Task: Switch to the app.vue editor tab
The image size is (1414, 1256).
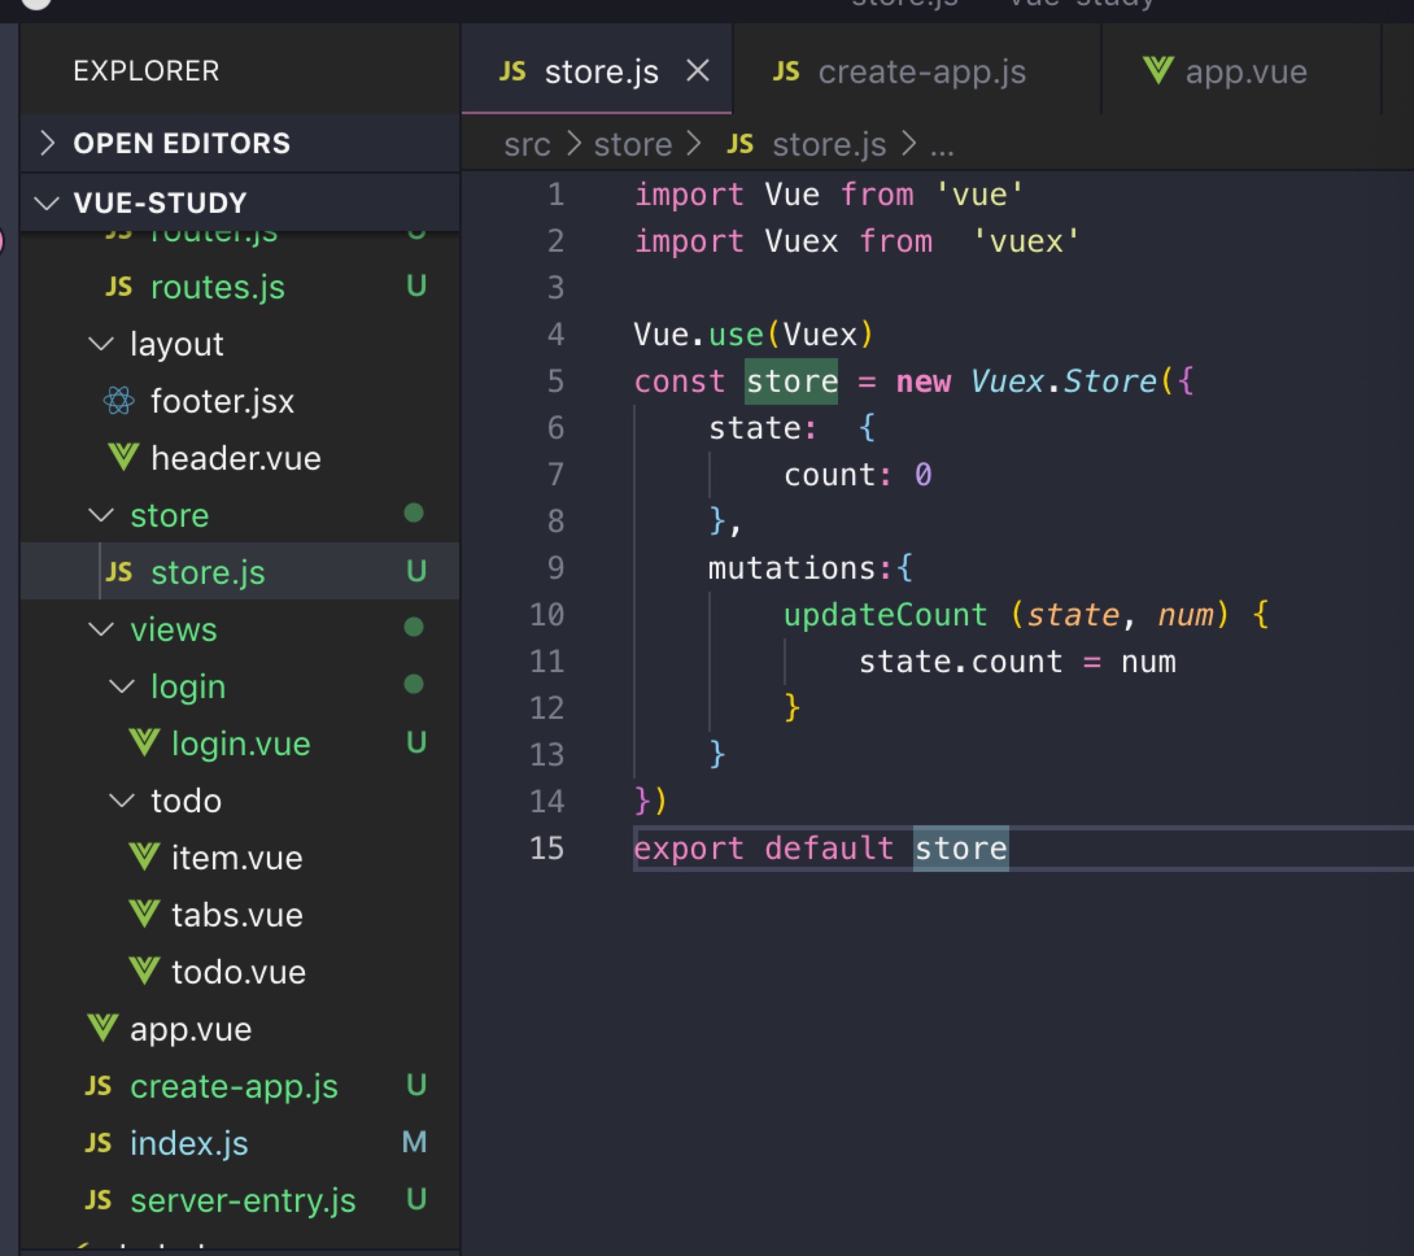Action: pyautogui.click(x=1241, y=70)
